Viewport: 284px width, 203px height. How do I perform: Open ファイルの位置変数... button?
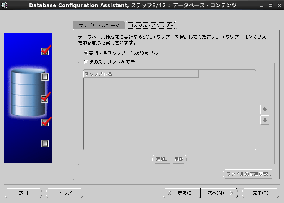click(248, 174)
